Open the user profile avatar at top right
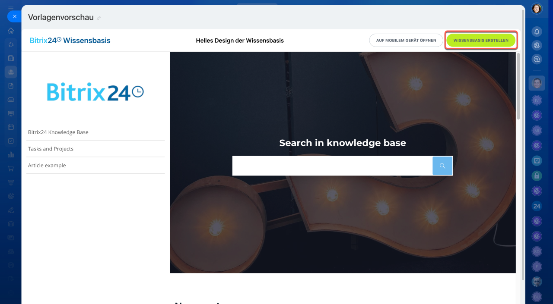 [x=537, y=9]
